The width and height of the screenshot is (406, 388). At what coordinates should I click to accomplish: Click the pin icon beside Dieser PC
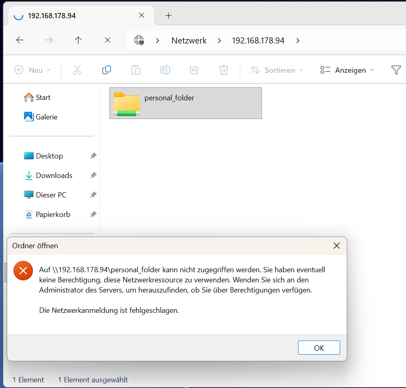pyautogui.click(x=93, y=195)
